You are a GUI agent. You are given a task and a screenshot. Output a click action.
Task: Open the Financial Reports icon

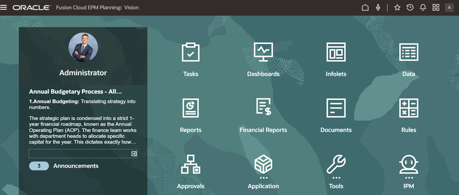pyautogui.click(x=263, y=107)
